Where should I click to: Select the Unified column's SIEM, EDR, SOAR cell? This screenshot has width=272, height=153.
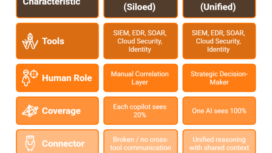219,41
